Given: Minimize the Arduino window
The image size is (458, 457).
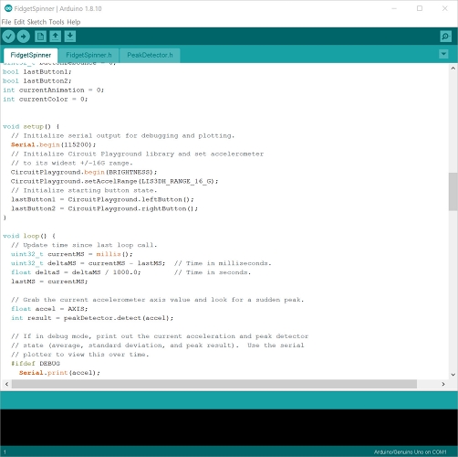Looking at the screenshot, I should [x=394, y=8].
